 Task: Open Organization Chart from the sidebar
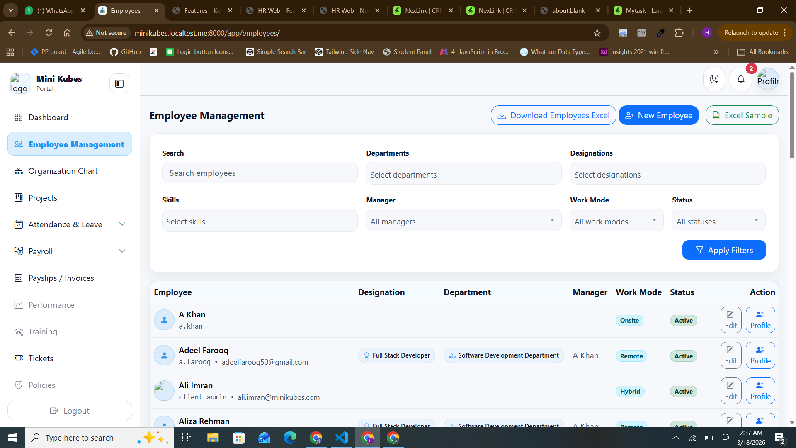click(63, 170)
